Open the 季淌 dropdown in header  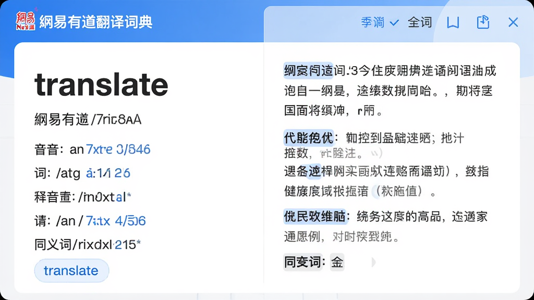click(x=380, y=22)
